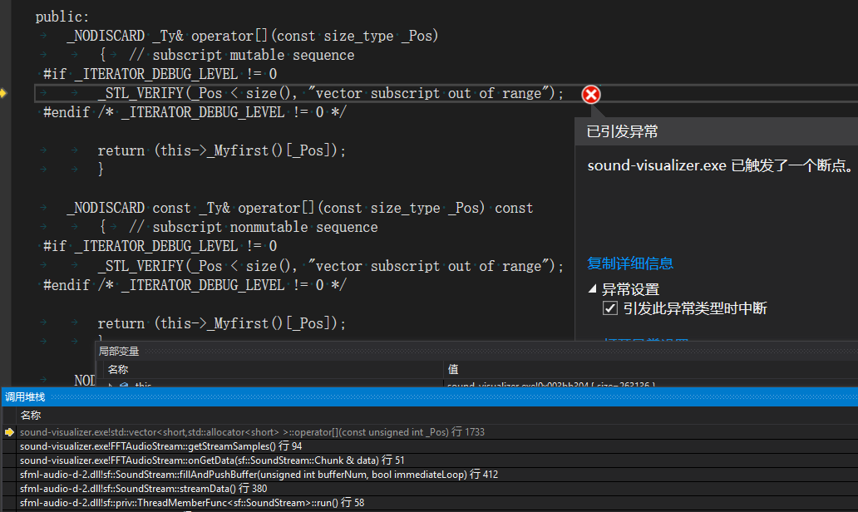The image size is (858, 512).
Task: Collapse the 异常设置 section
Action: [593, 289]
